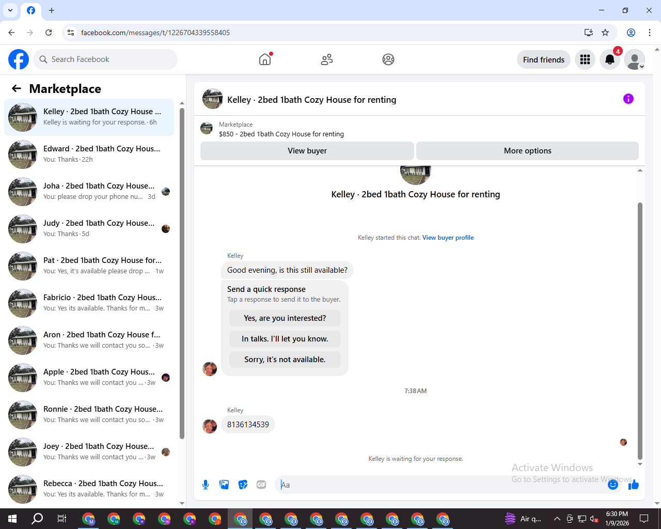Open the browser profile icon

(631, 33)
